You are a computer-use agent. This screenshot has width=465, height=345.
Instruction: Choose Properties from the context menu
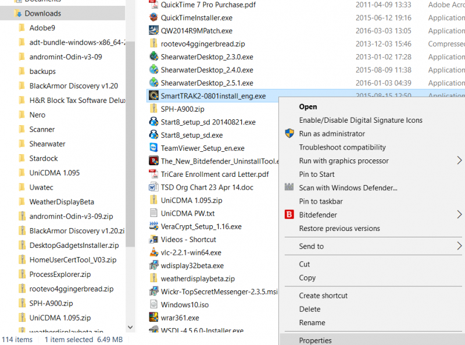pyautogui.click(x=315, y=340)
